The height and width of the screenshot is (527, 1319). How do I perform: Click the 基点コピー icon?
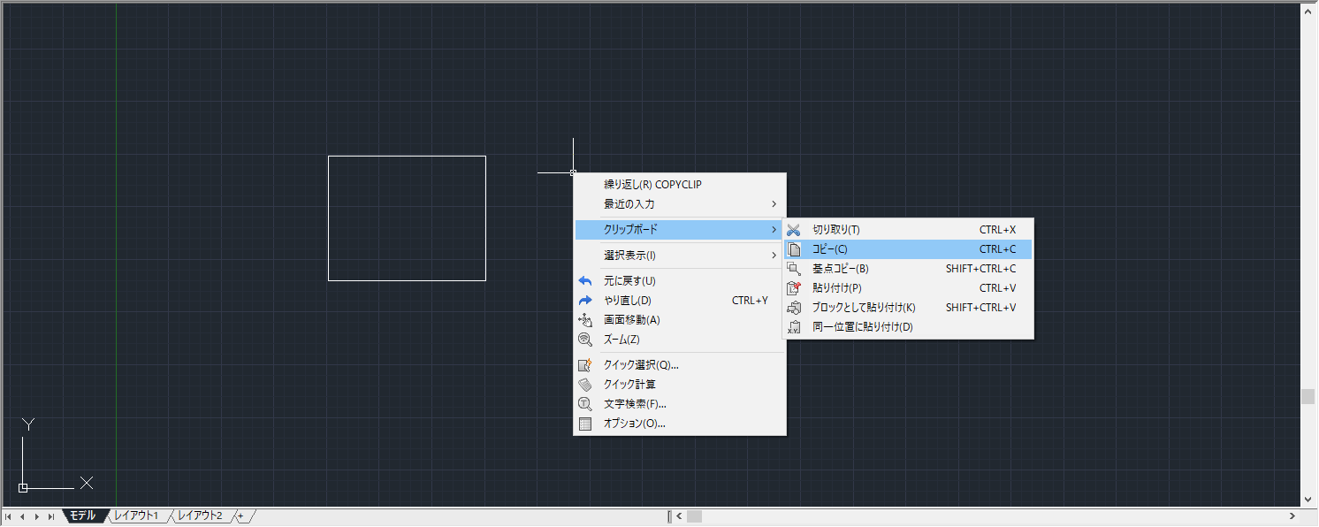[x=793, y=269]
